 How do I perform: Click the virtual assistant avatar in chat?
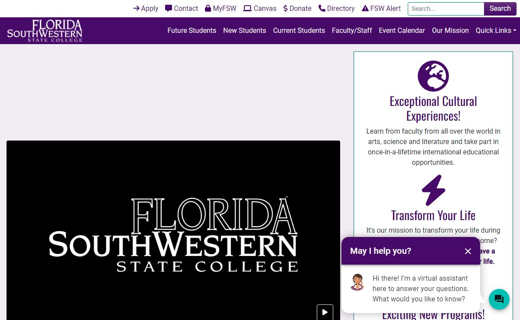pos(357,282)
